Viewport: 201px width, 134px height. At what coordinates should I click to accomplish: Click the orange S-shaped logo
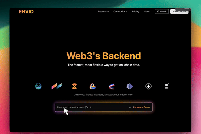click(75, 86)
